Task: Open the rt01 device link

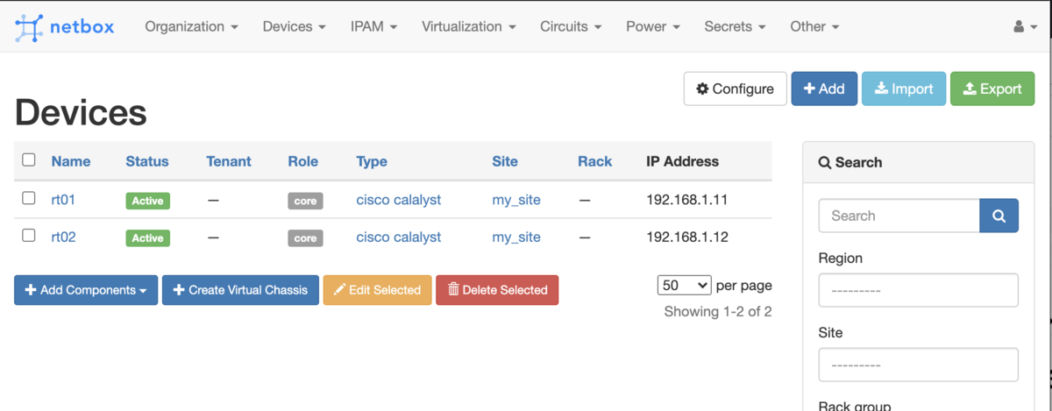Action: coord(63,200)
